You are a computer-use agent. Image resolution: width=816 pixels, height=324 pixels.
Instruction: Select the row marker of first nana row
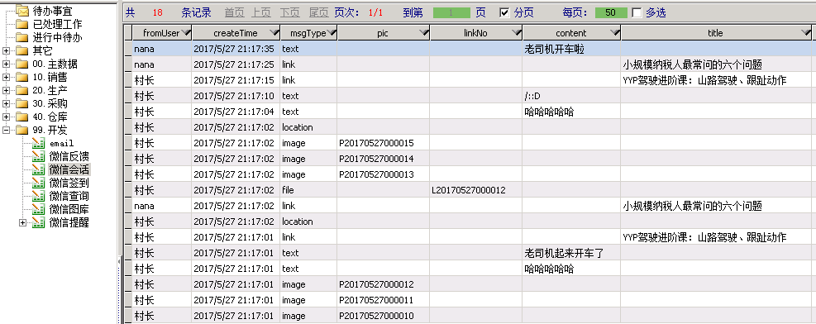pyautogui.click(x=128, y=49)
